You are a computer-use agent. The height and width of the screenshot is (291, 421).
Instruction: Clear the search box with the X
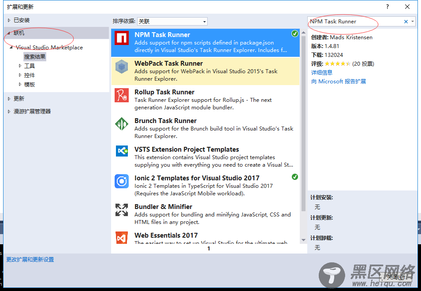pos(406,22)
